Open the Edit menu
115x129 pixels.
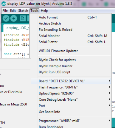(13, 11)
